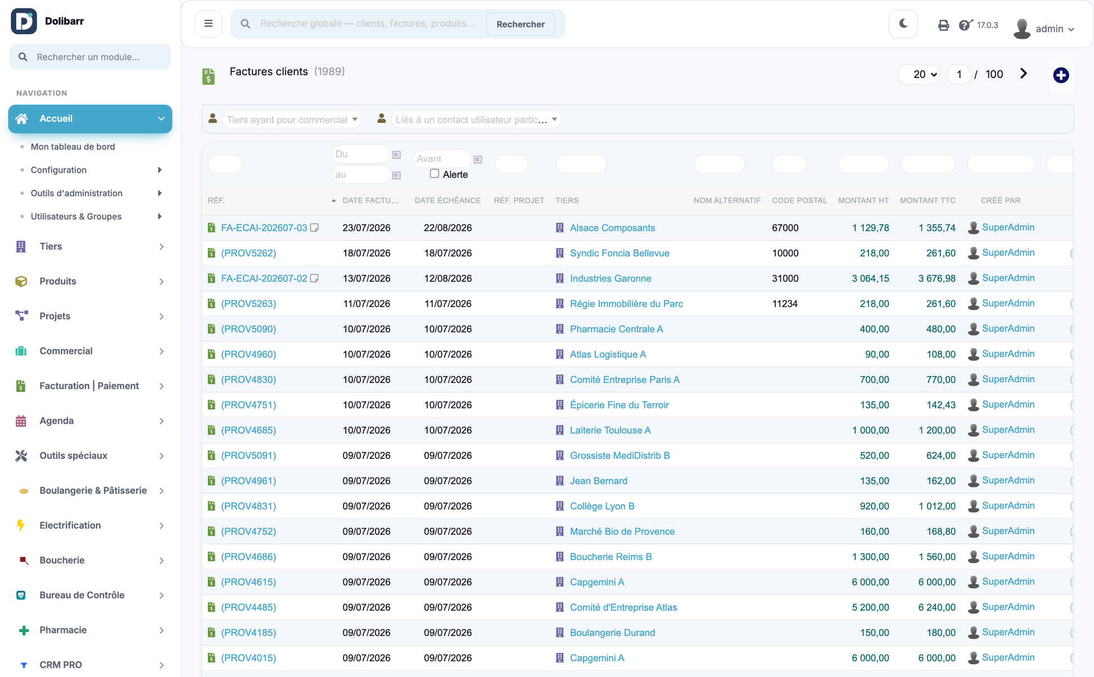Open calendar picker for Du date
The image size is (1094, 677).
click(x=396, y=155)
